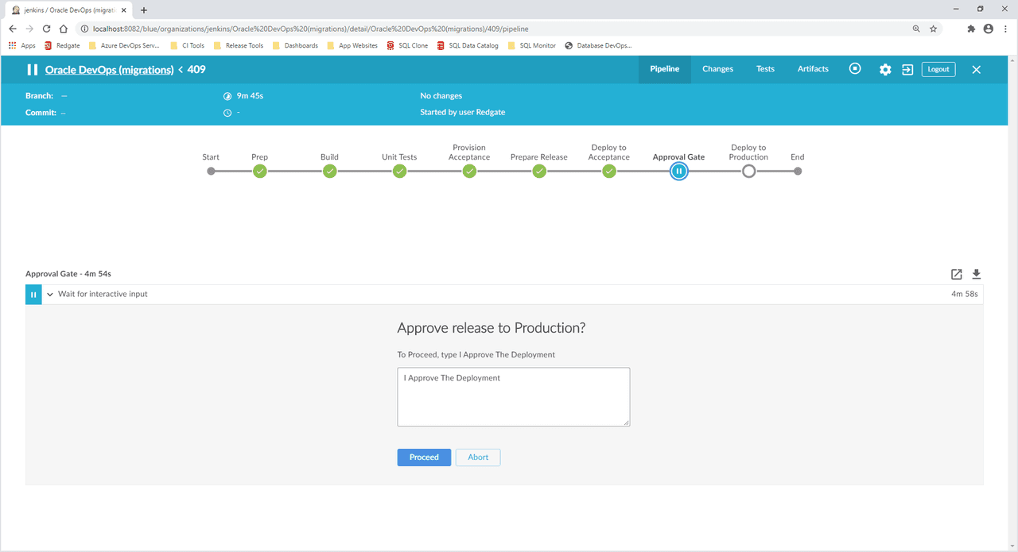Click inside the approval text area
The image size is (1018, 552).
[514, 397]
